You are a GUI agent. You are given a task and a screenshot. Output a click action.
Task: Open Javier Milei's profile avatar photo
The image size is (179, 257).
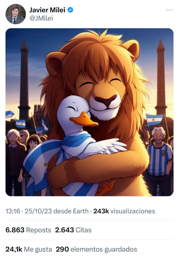click(16, 14)
